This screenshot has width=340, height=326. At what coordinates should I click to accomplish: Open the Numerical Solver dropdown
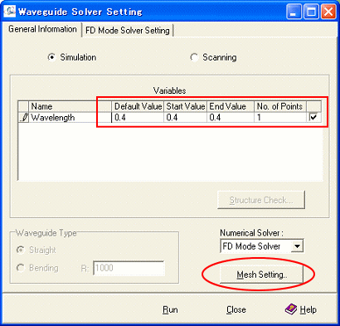[297, 246]
